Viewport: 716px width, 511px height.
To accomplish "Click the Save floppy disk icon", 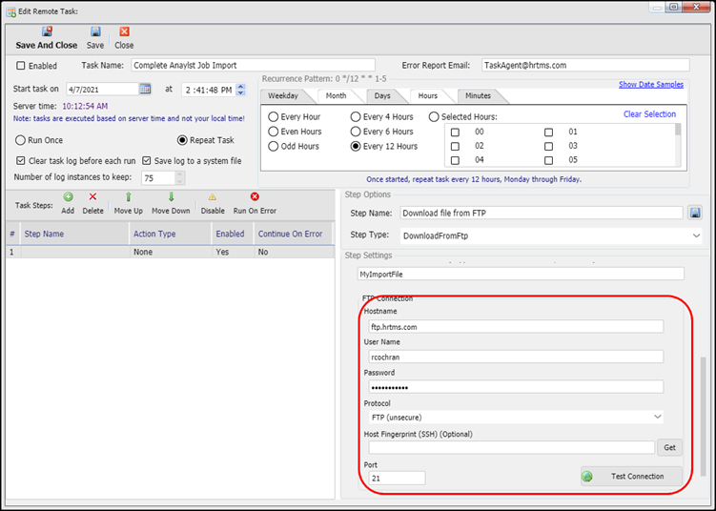I will pos(95,31).
